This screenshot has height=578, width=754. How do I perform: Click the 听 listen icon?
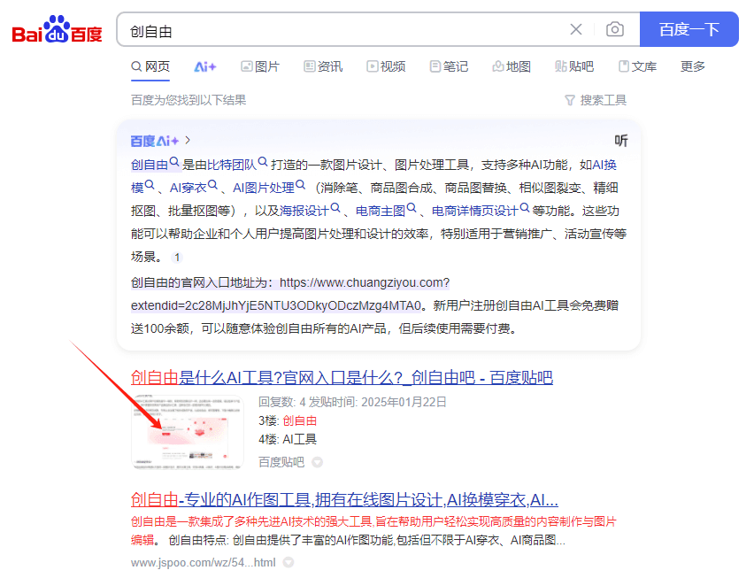coord(621,141)
